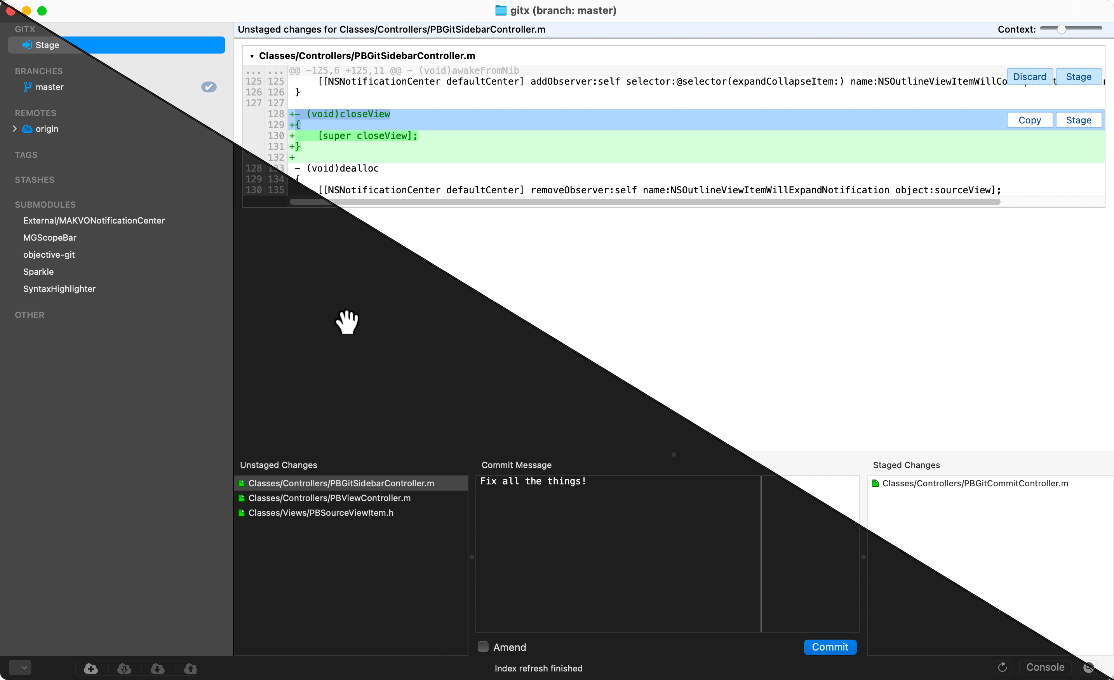The image size is (1114, 680).
Task: Collapse the PBGitSidebarController.m diff triangle
Action: (252, 56)
